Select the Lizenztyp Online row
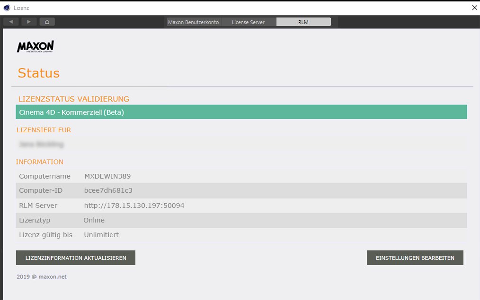480x300 pixels. [241, 220]
